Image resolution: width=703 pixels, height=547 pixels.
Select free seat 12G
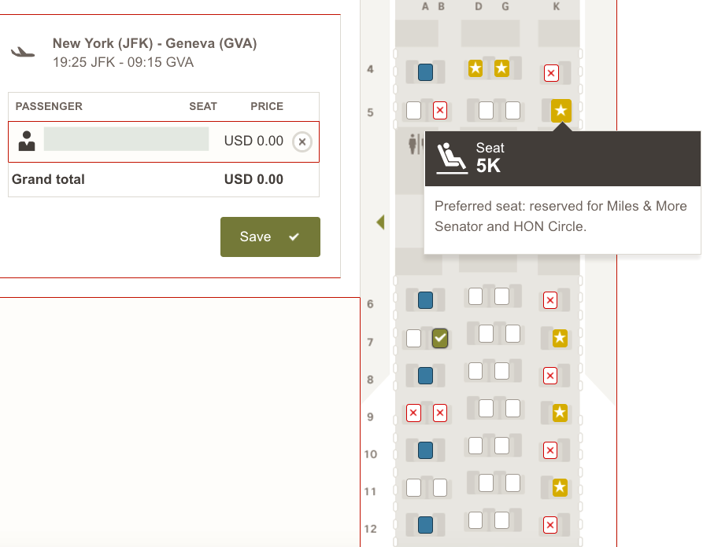pos(501,520)
